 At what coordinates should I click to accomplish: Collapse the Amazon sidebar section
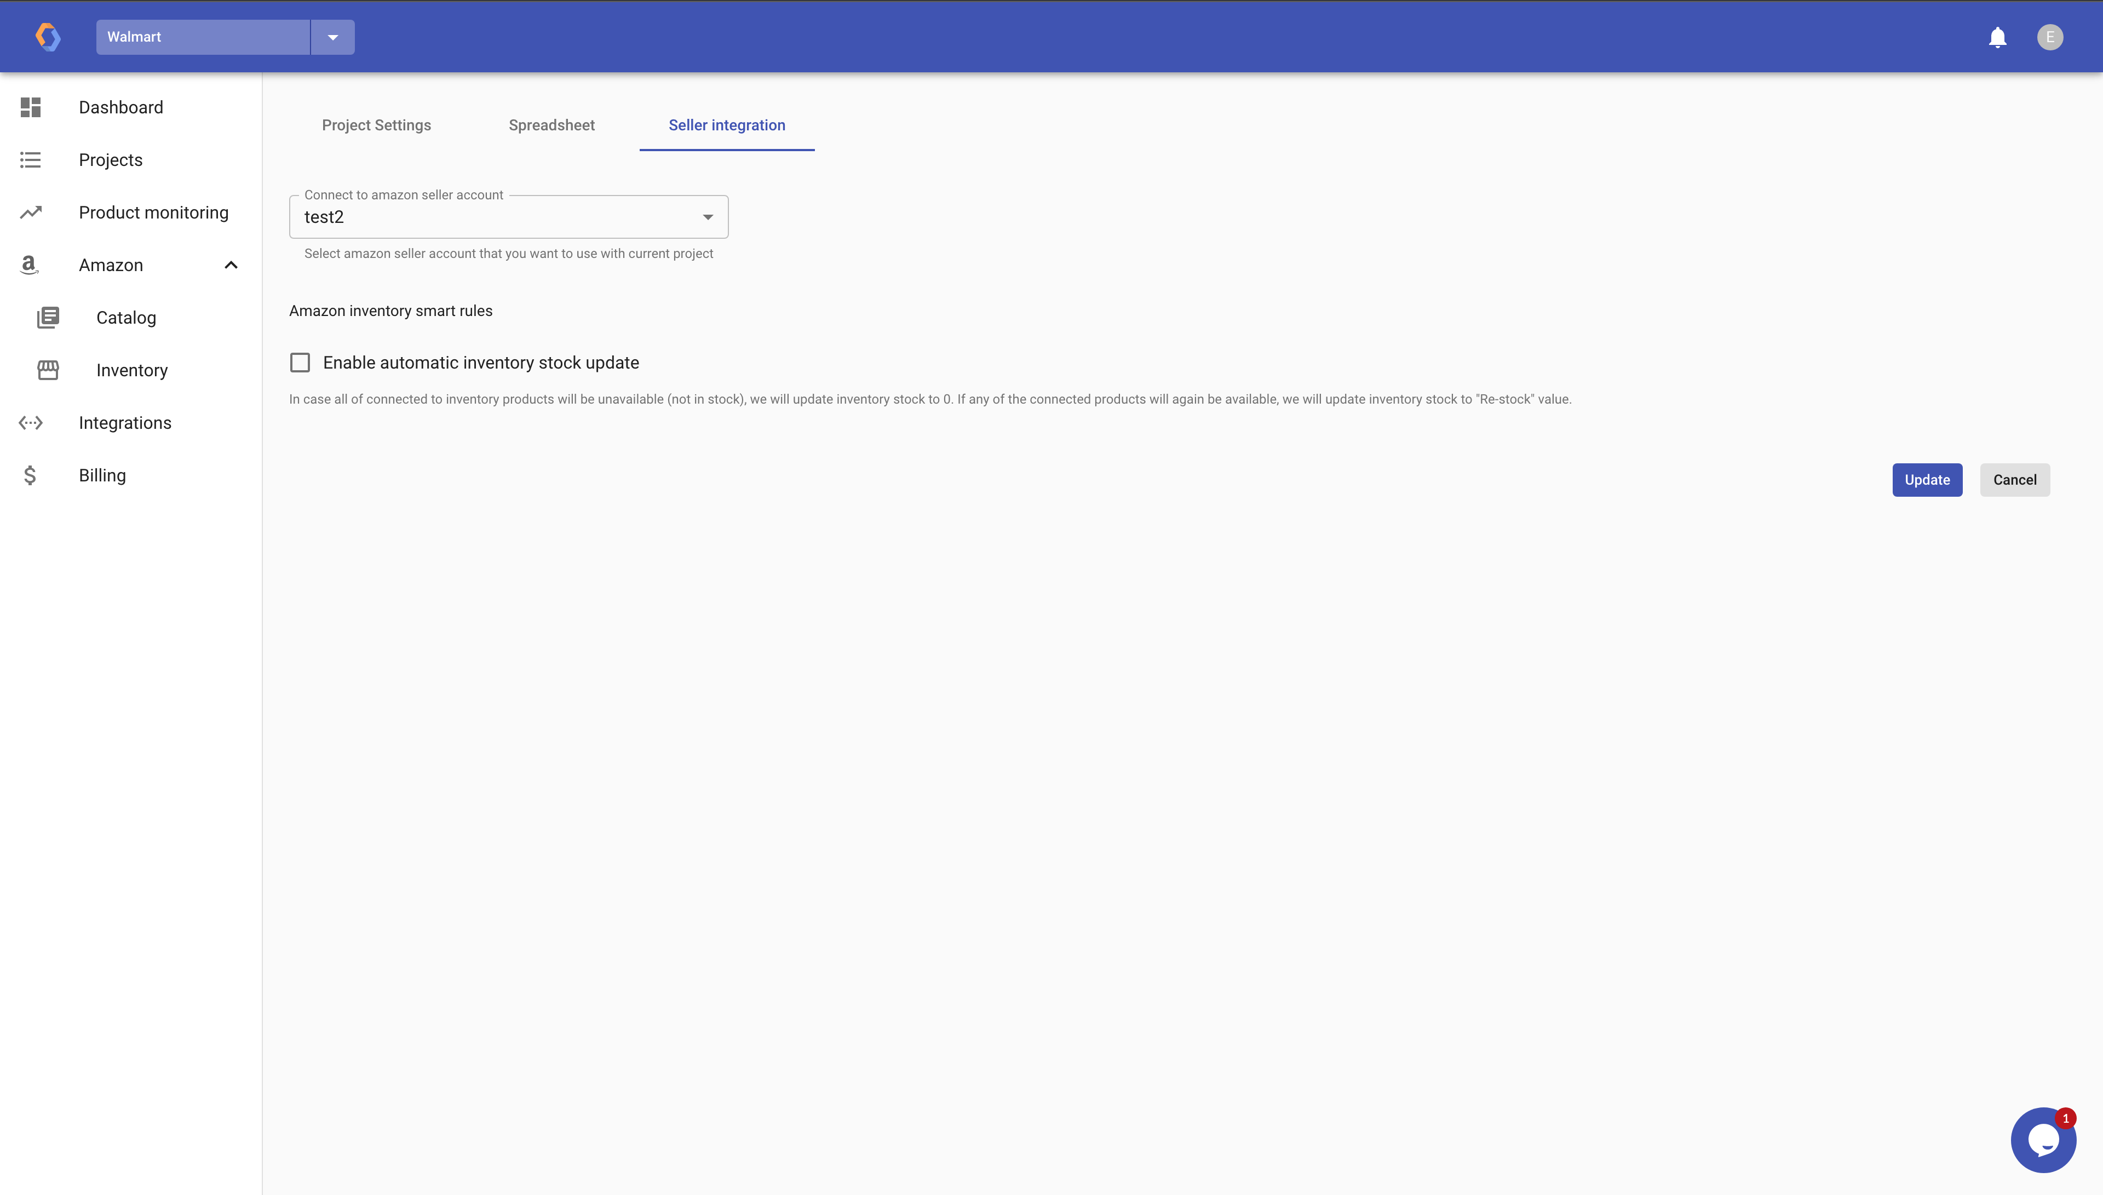231,265
